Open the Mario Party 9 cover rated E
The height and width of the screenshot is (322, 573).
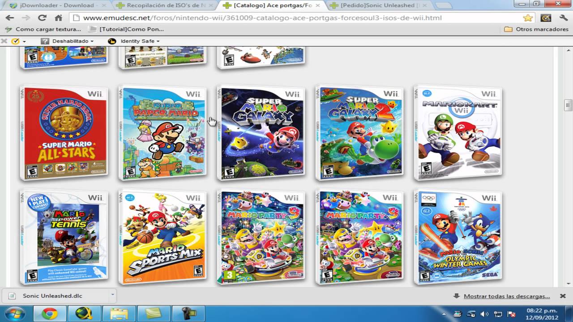coord(359,237)
